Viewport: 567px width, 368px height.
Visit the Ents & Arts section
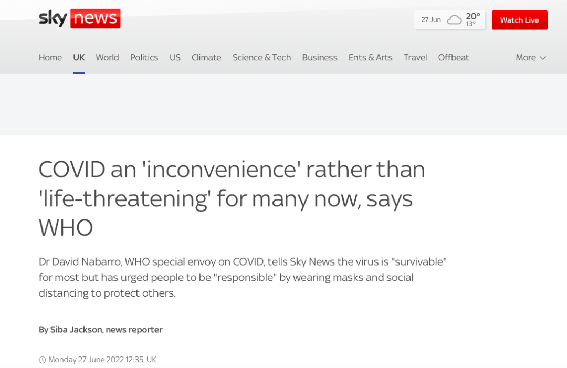(370, 58)
